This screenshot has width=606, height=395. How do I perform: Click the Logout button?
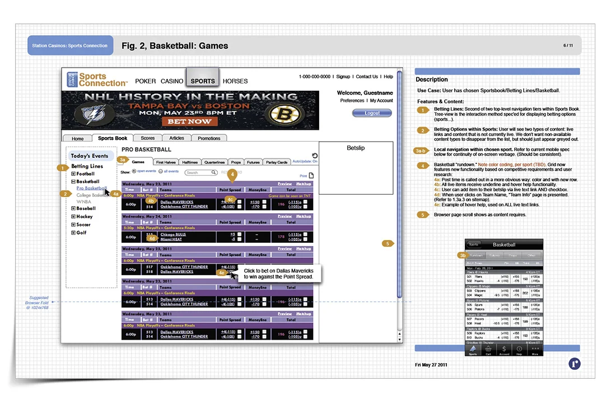click(x=372, y=113)
